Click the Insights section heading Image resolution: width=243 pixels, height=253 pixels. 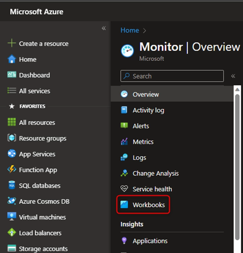(x=132, y=224)
